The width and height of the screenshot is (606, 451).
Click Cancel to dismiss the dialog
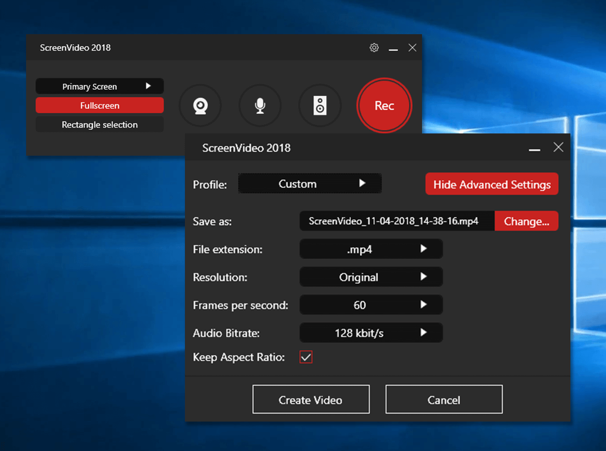[x=443, y=399]
